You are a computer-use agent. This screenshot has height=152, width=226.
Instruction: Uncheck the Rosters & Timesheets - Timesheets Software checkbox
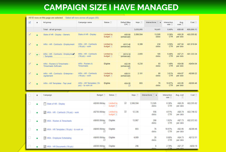30,64
